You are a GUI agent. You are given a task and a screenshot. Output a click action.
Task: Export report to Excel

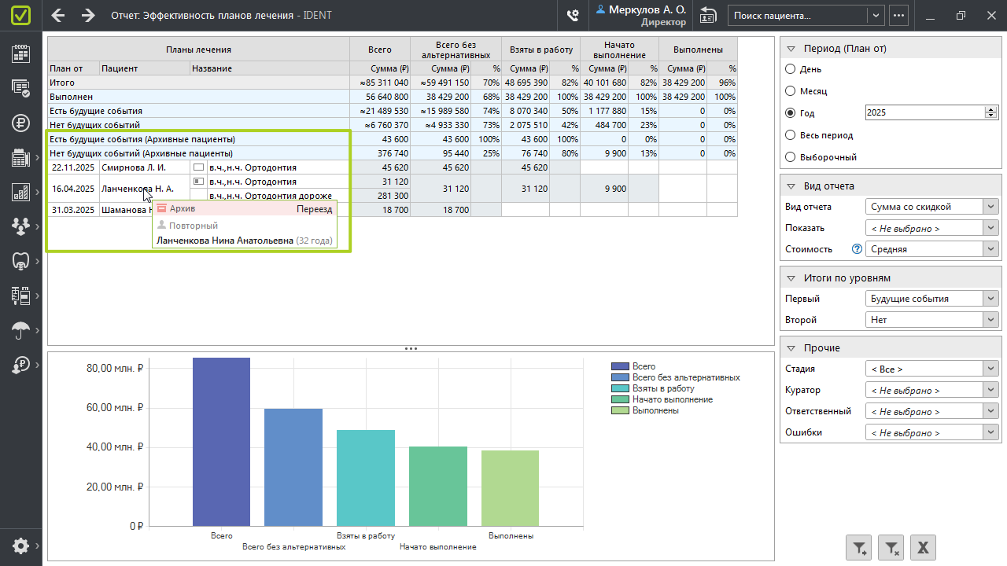tap(924, 548)
